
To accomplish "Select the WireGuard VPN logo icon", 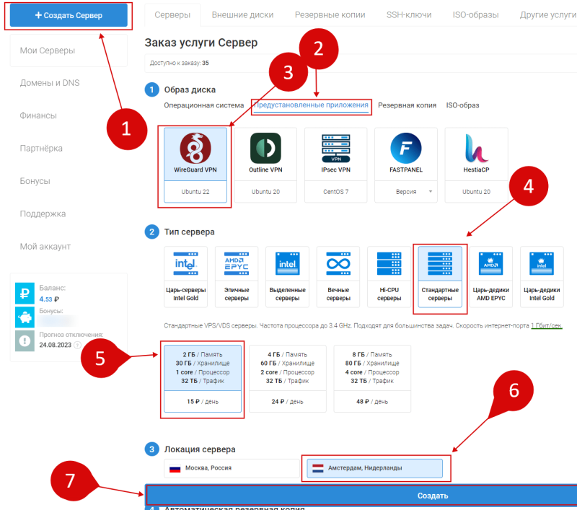I will click(x=195, y=149).
